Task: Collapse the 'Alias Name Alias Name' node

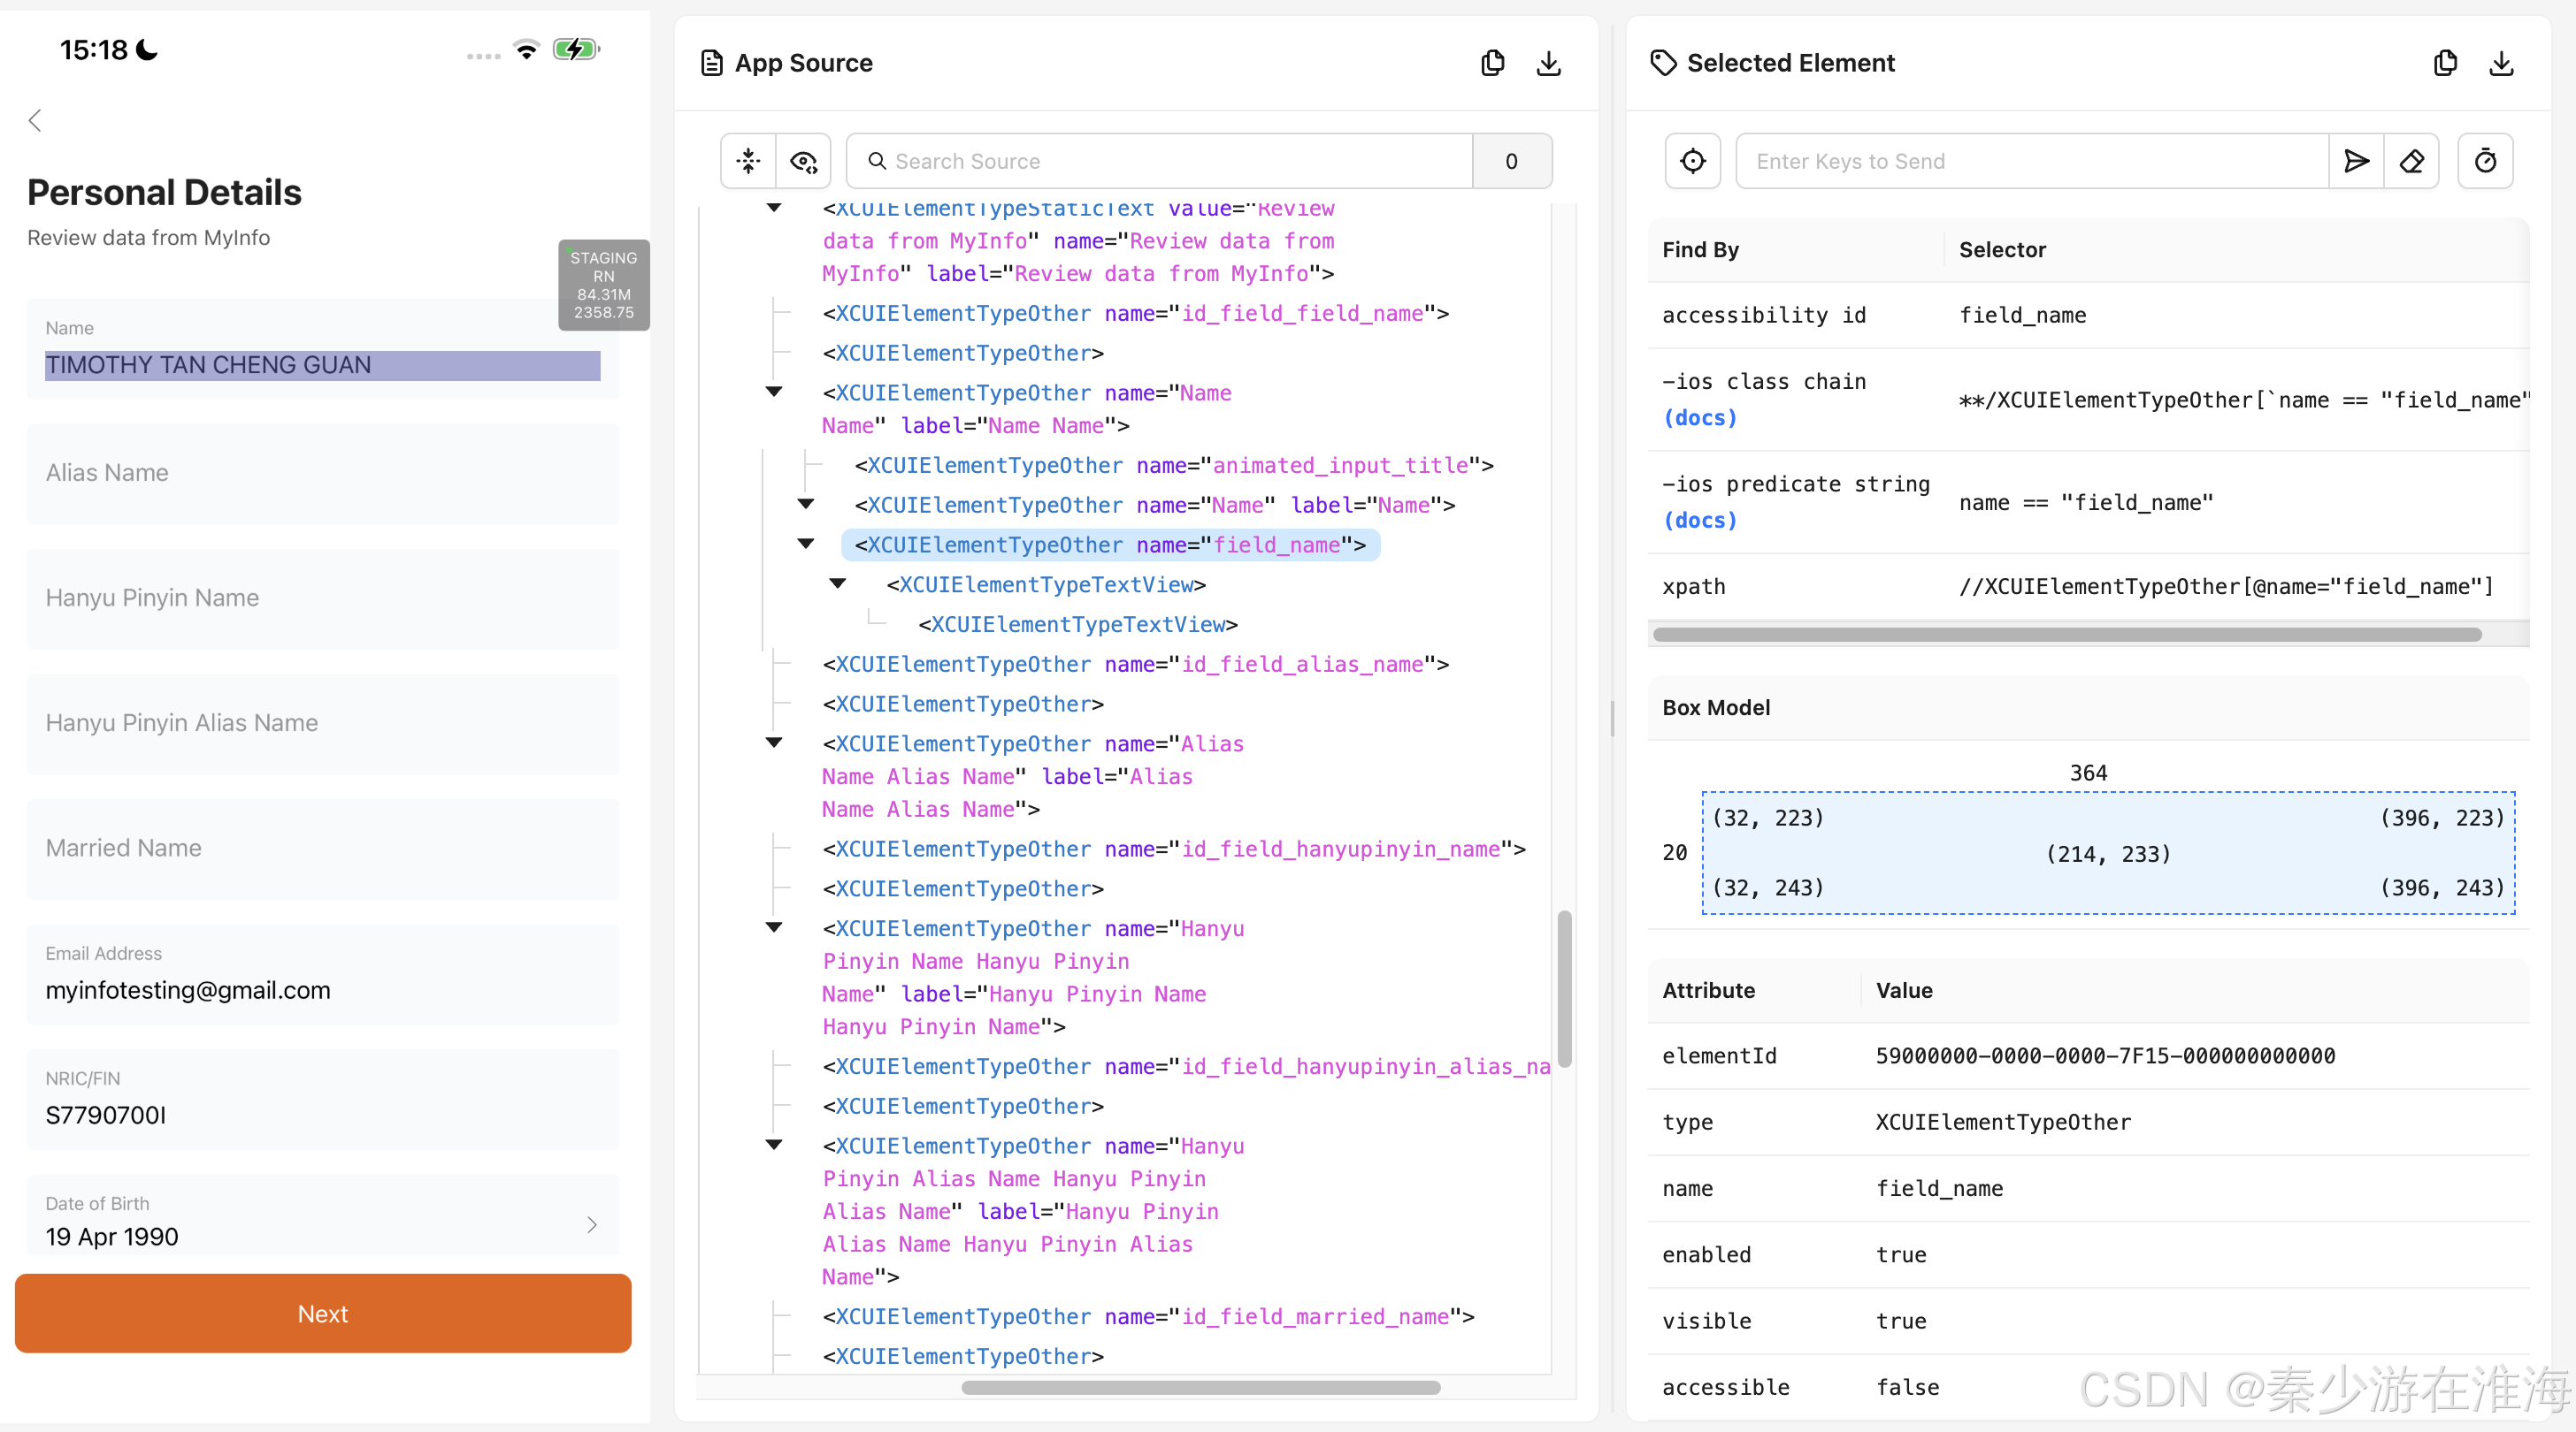Action: 774,743
